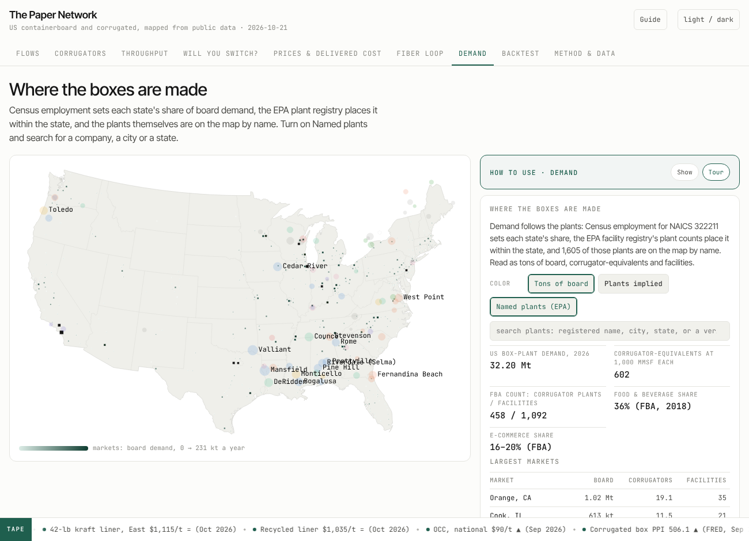Click the 42-lb kraft liner tape entry
Viewport: 749px width, 541px height.
click(140, 529)
